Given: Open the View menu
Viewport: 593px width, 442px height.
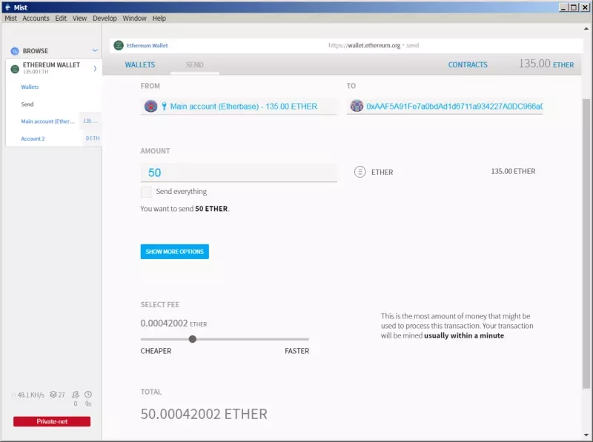Looking at the screenshot, I should click(x=79, y=18).
